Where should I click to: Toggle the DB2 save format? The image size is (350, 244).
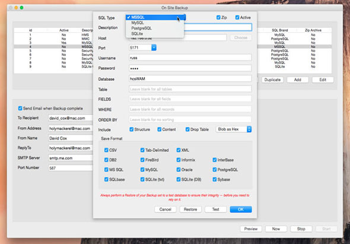(x=106, y=160)
